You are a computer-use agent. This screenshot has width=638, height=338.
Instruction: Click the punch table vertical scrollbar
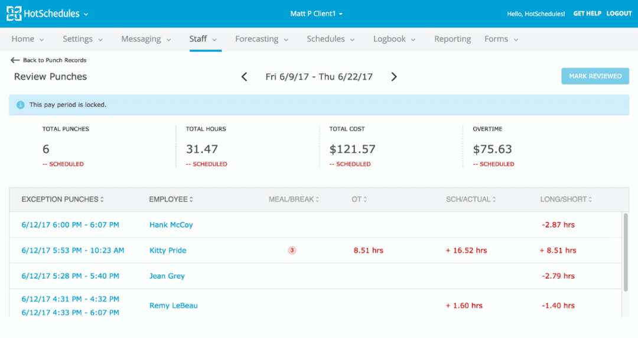(626, 252)
